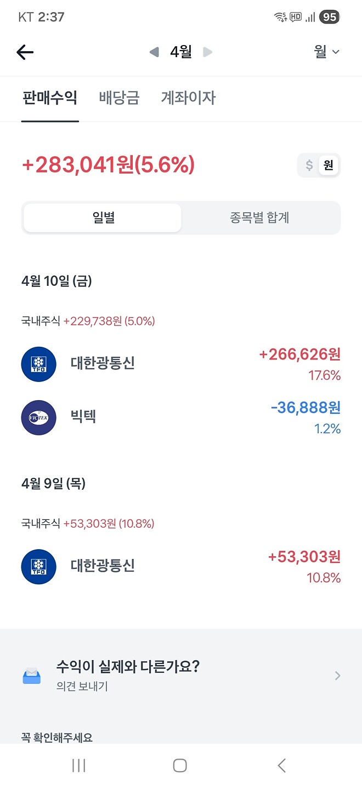Open recent apps from the navigation bar
The height and width of the screenshot is (786, 362).
tap(80, 765)
